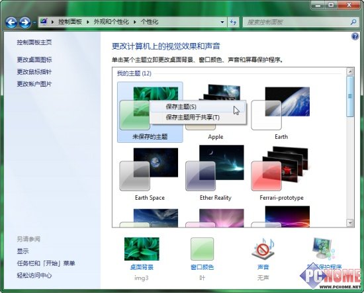Select 外观和个性化 breadcrumb in address bar
Image resolution: width=364 pixels, height=293 pixels.
pos(111,22)
